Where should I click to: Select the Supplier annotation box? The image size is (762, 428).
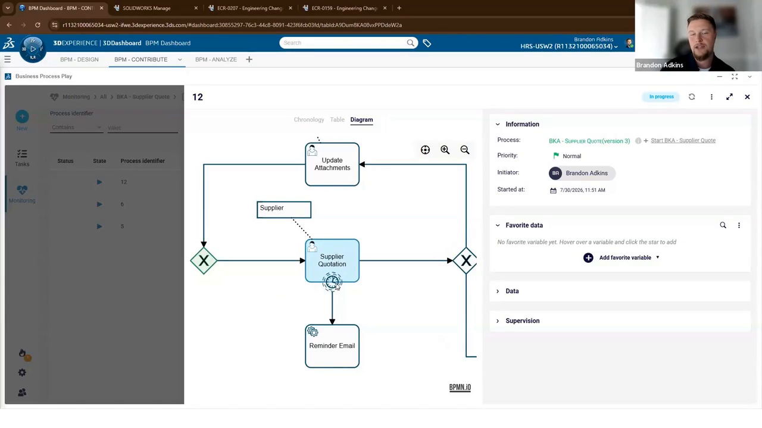(x=284, y=210)
